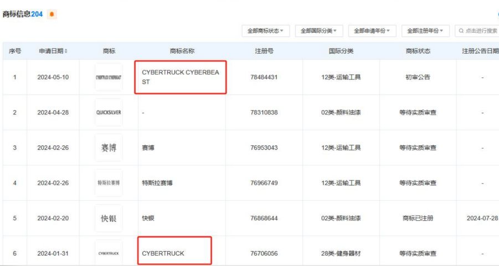499x266 pixels.
Task: Click the 点击进行搜索 search field
Action: pos(477,31)
